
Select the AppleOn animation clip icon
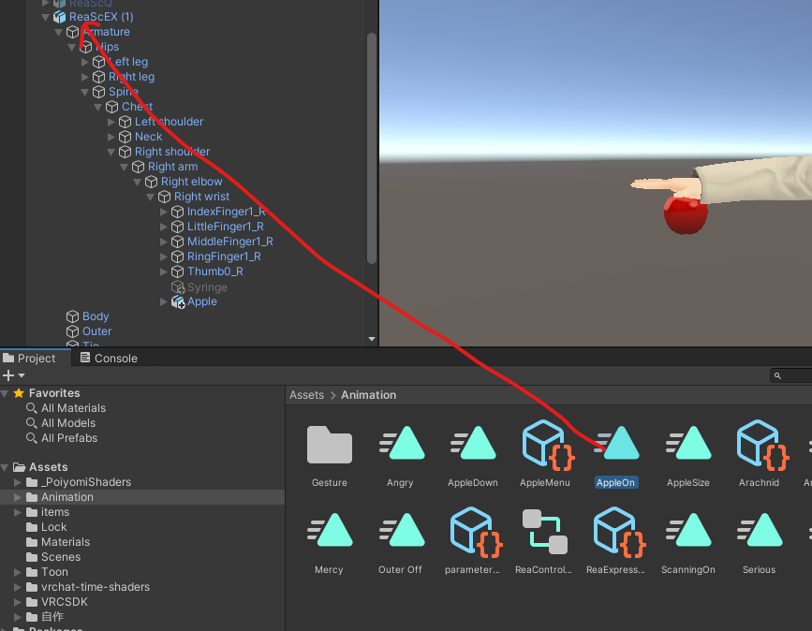(618, 443)
